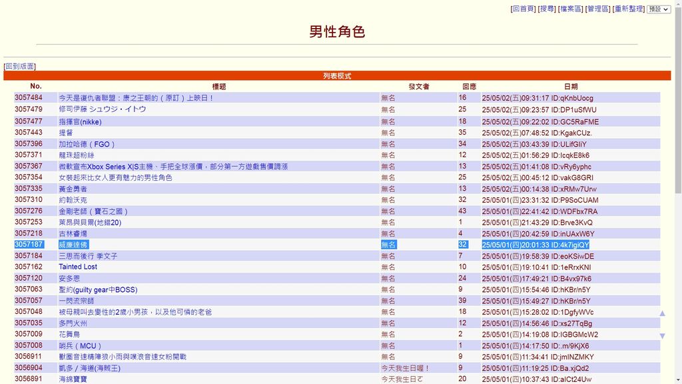
Task: Click post number 3057008
Action: (29, 345)
